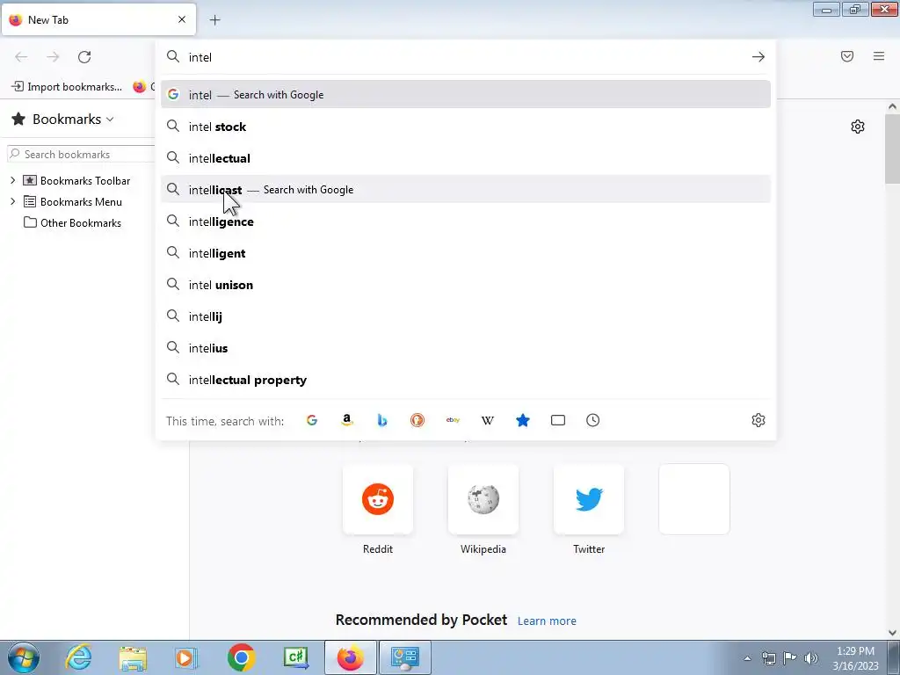The width and height of the screenshot is (900, 675).
Task: Choose the 'intel stock' suggestion
Action: coord(466,127)
